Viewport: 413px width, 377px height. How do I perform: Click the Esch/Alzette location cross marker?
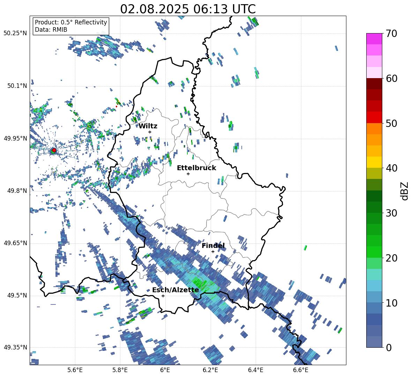[x=163, y=296]
